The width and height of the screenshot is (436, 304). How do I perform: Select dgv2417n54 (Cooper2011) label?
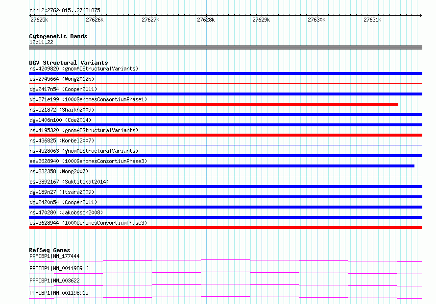[x=63, y=89]
